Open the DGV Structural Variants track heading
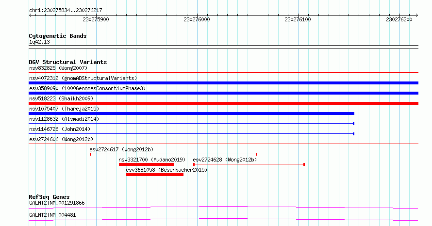This screenshot has height=226, width=432. (x=68, y=62)
